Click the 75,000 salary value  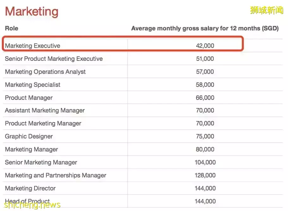(x=205, y=137)
